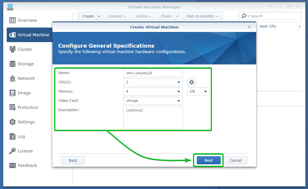Change the memory unit GB dropdown

point(198,91)
